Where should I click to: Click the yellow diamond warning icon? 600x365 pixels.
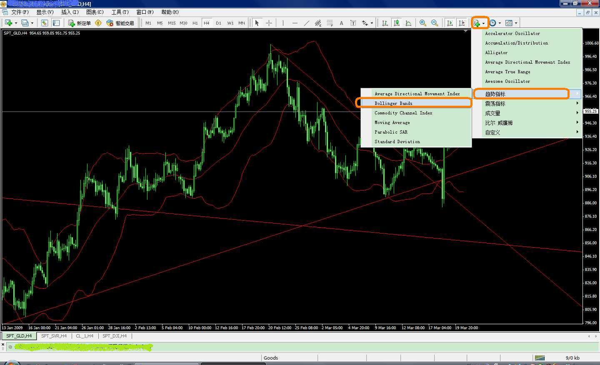coord(98,23)
